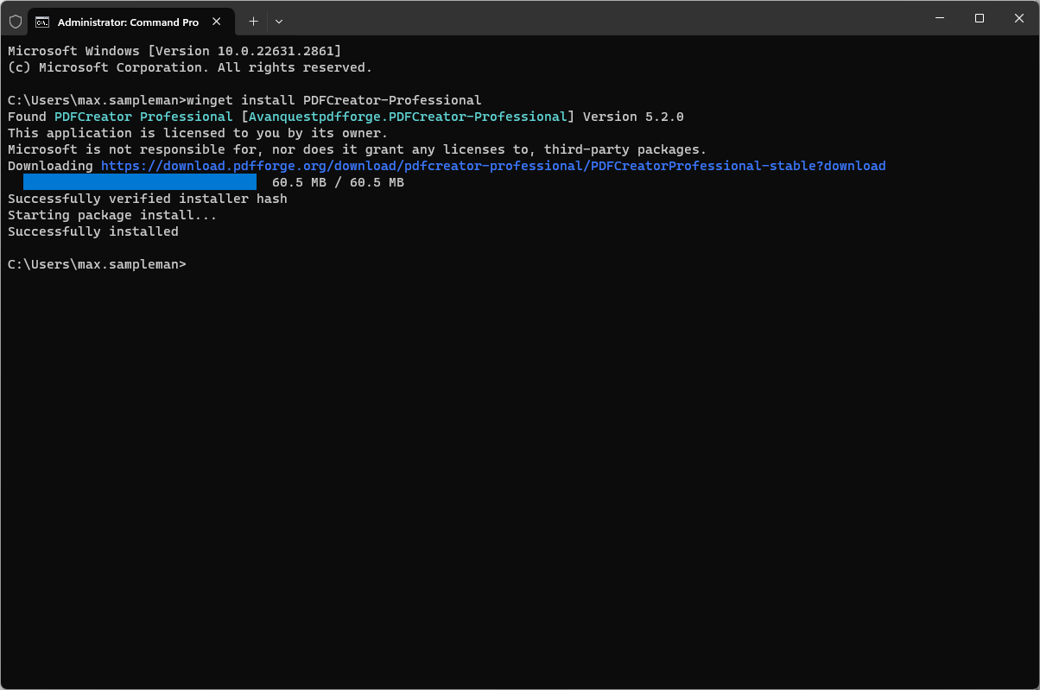Open a new tab with plus button
The image size is (1040, 690).
click(253, 22)
